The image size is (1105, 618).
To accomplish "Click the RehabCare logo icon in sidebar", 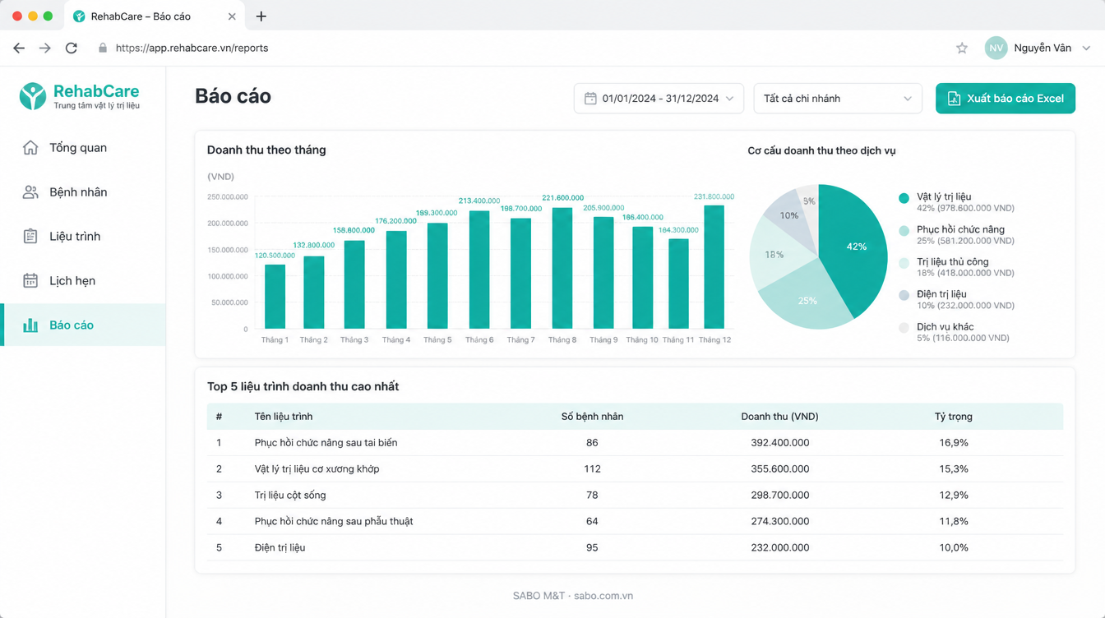I will pos(33,96).
